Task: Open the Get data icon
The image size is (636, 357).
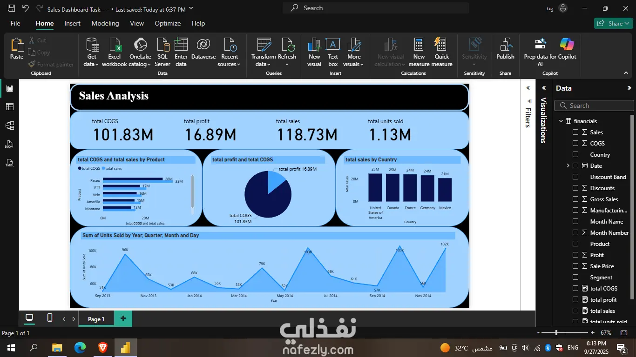Action: click(x=92, y=45)
